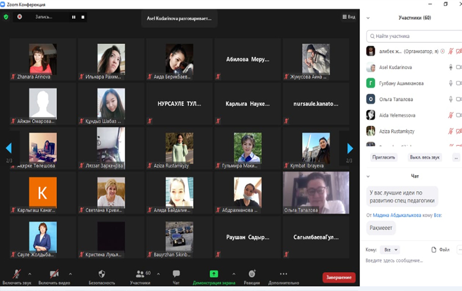The image size is (462, 291).
Task: Open the Файл attachment option in chat
Action: 440,250
